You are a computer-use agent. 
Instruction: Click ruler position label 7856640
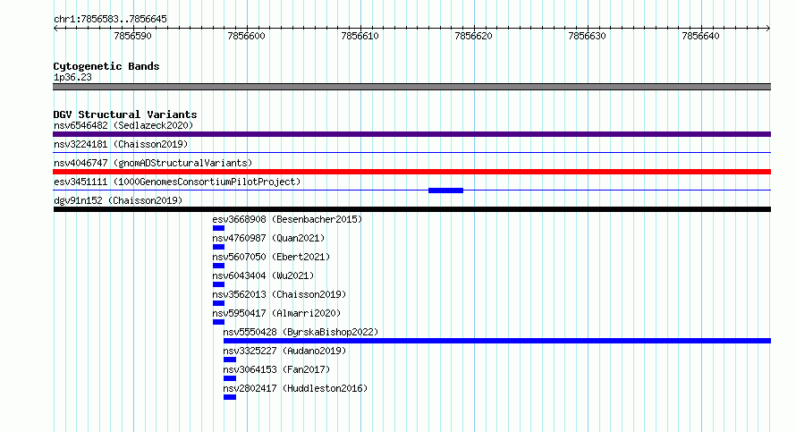(700, 36)
